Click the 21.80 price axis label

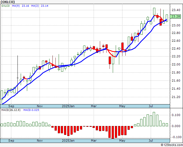coord(176,72)
